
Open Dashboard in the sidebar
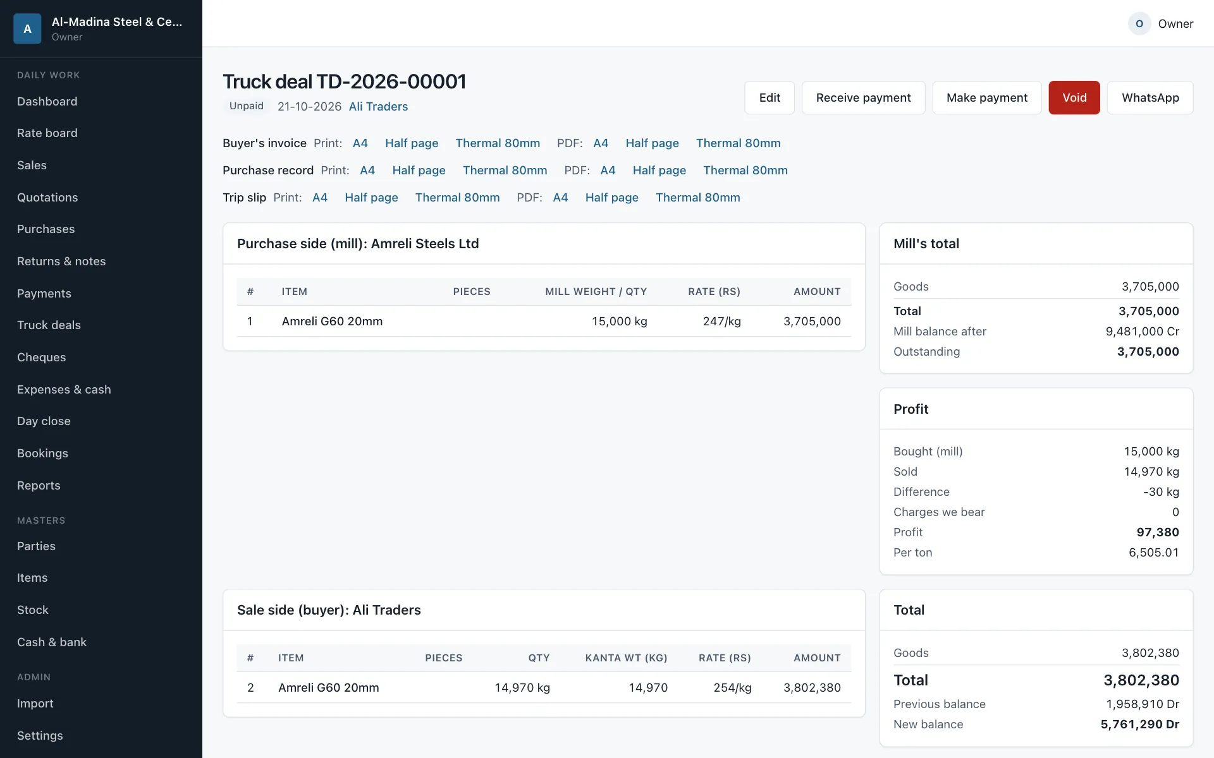(x=47, y=101)
